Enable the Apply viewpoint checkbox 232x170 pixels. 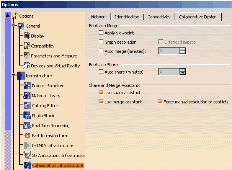click(x=101, y=33)
